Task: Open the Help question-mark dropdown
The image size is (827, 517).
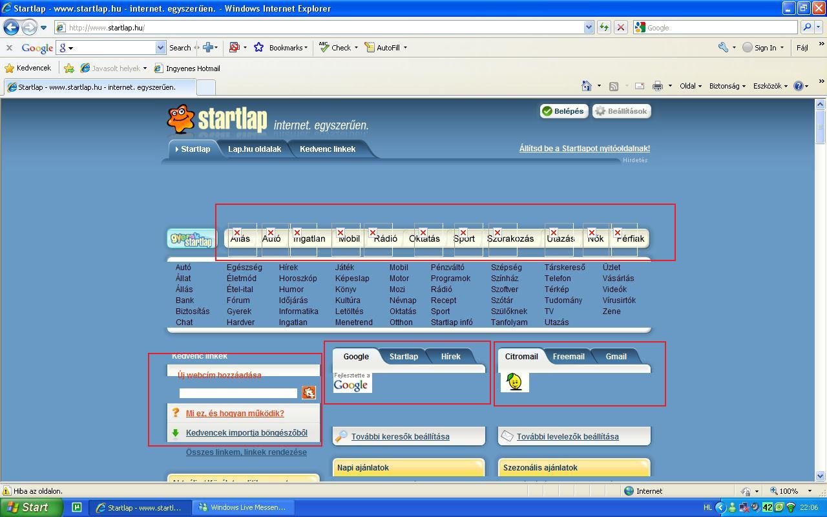Action: (801, 86)
